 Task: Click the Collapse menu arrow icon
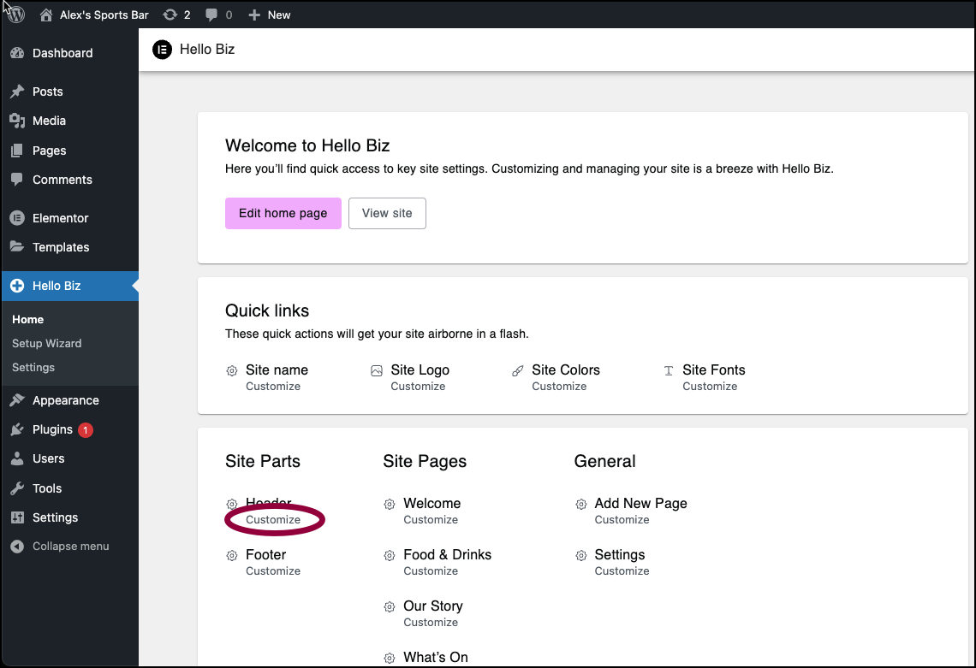17,546
